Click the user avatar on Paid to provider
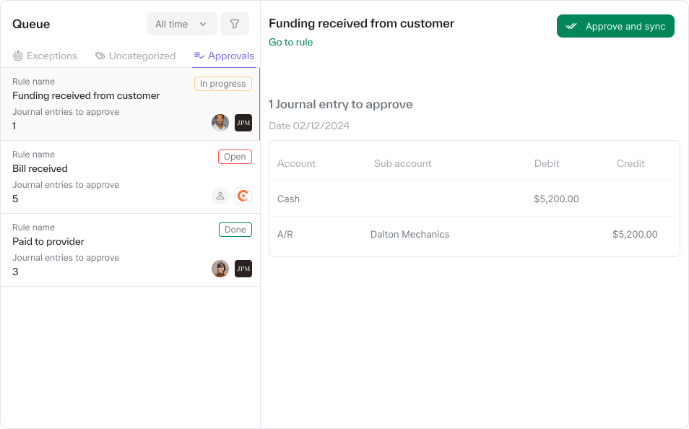This screenshot has width=689, height=429. tap(220, 269)
